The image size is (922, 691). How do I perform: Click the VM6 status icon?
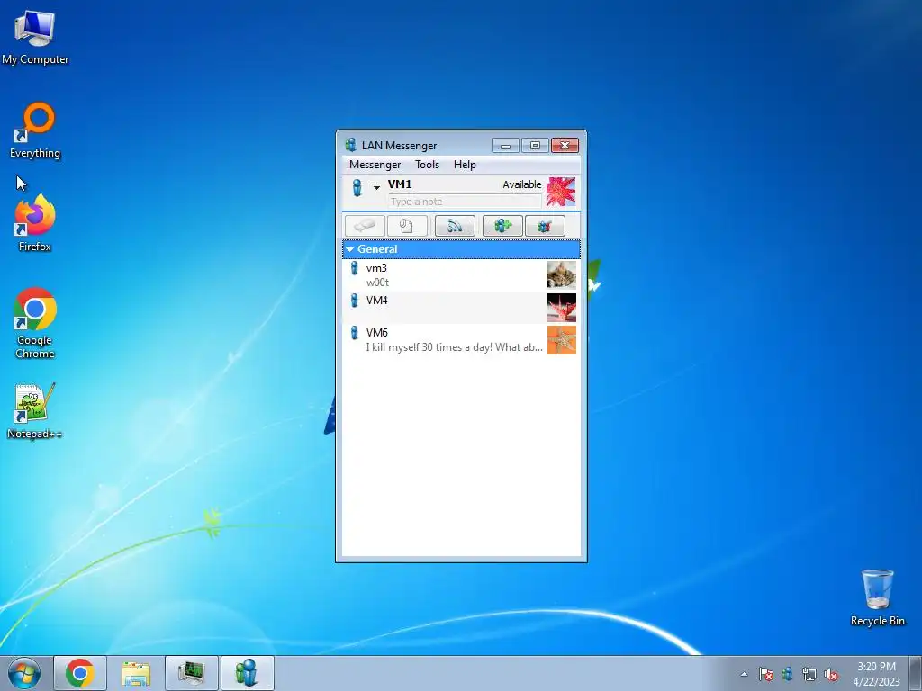(354, 333)
